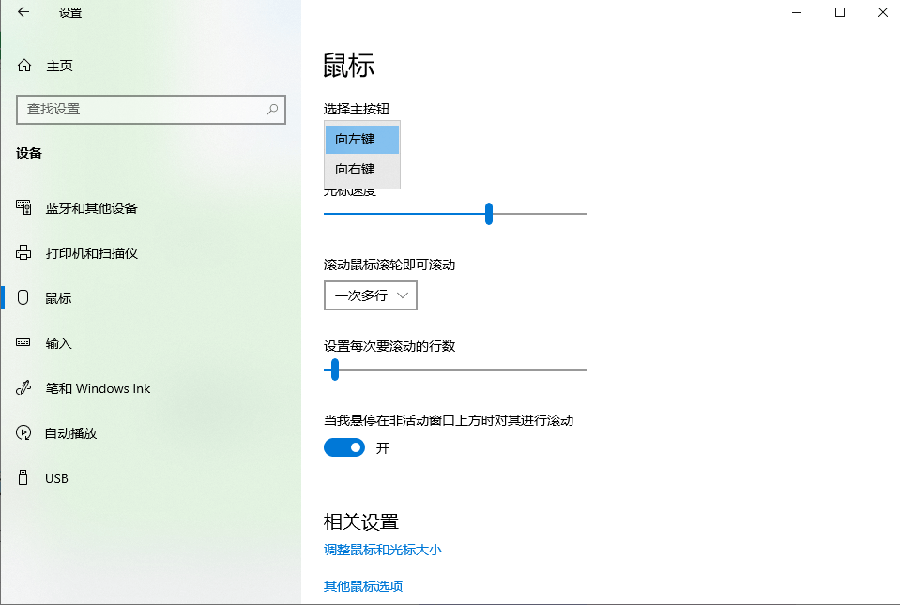Image resolution: width=900 pixels, height=605 pixels.
Task: Select the Bluetooth and other devices icon
Action: tap(23, 207)
